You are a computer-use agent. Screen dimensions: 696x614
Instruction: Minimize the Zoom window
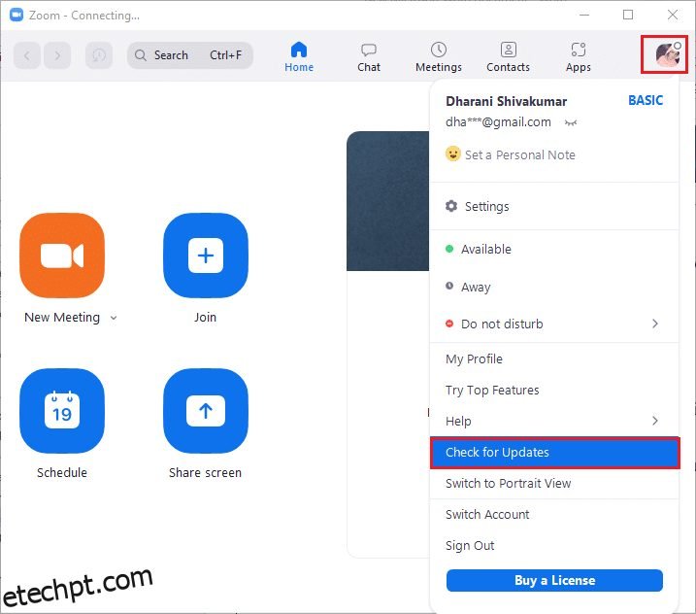coord(584,16)
